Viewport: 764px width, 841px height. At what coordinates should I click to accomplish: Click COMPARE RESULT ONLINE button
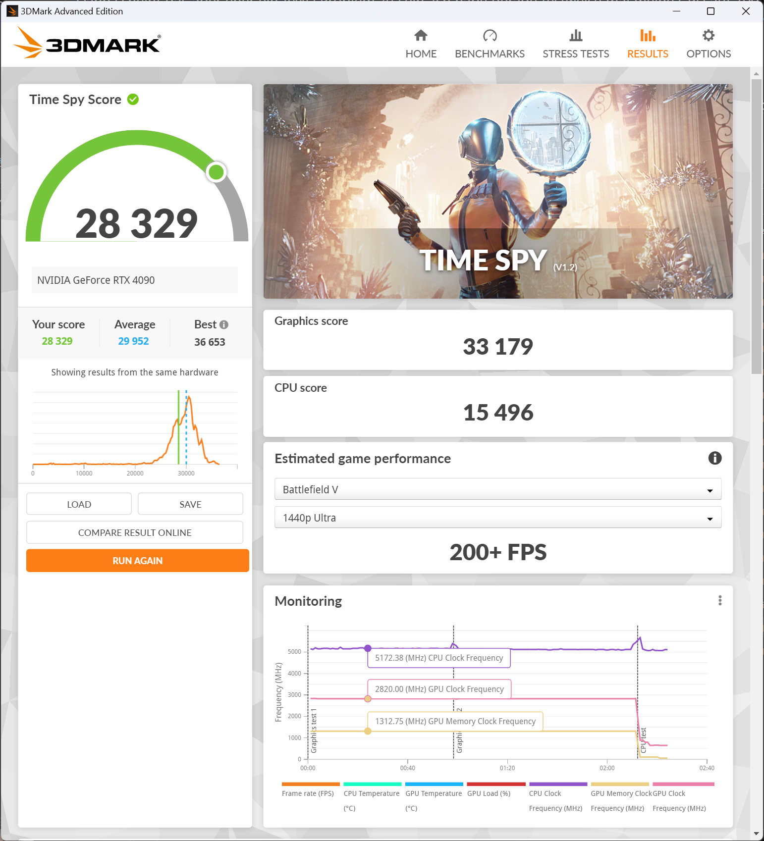tap(135, 532)
